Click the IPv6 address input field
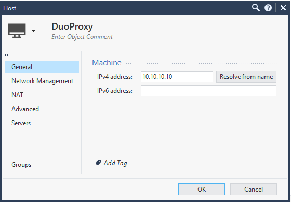The height and width of the screenshot is (202, 291). point(208,91)
